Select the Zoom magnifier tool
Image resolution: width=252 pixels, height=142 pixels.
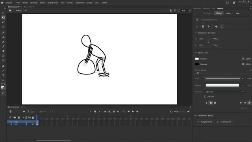[x=3, y=27]
